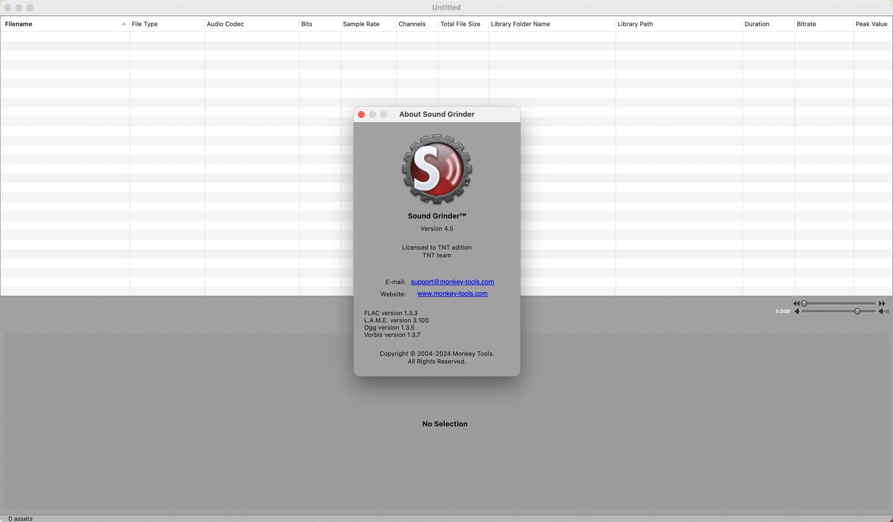The height and width of the screenshot is (522, 893).
Task: Open the support@monkey-tools.com email link
Action: pyautogui.click(x=452, y=282)
